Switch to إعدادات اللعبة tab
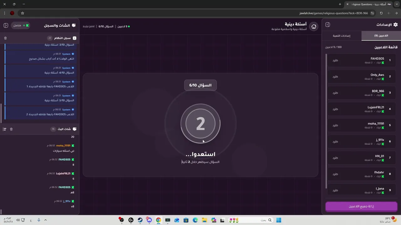The image size is (401, 225). pyautogui.click(x=341, y=36)
